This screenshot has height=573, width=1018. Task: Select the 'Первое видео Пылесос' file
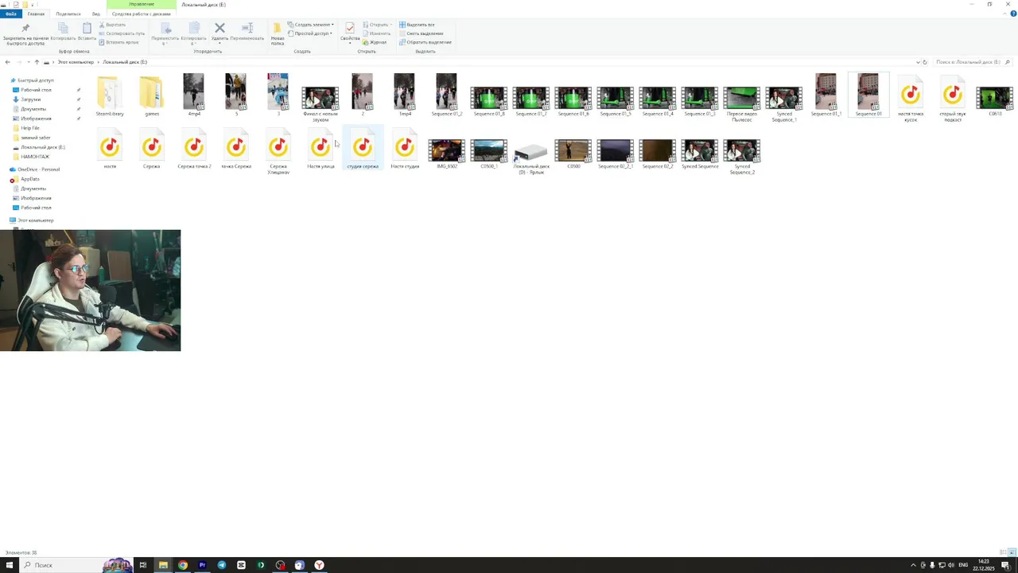741,103
